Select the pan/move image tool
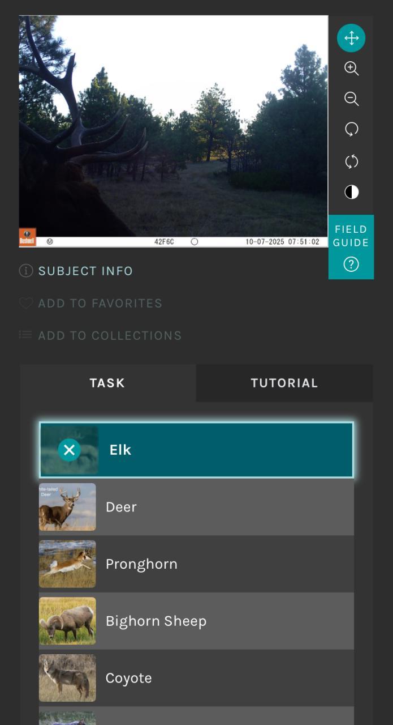Image resolution: width=393 pixels, height=725 pixels. click(351, 38)
